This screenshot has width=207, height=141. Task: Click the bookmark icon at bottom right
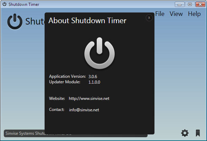pos(198,133)
